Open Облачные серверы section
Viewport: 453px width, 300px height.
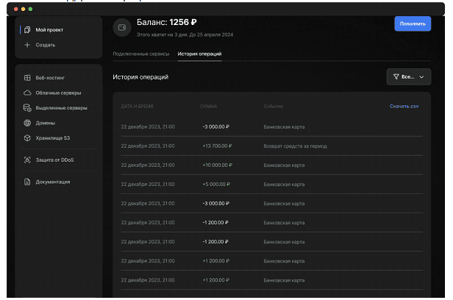tap(58, 93)
